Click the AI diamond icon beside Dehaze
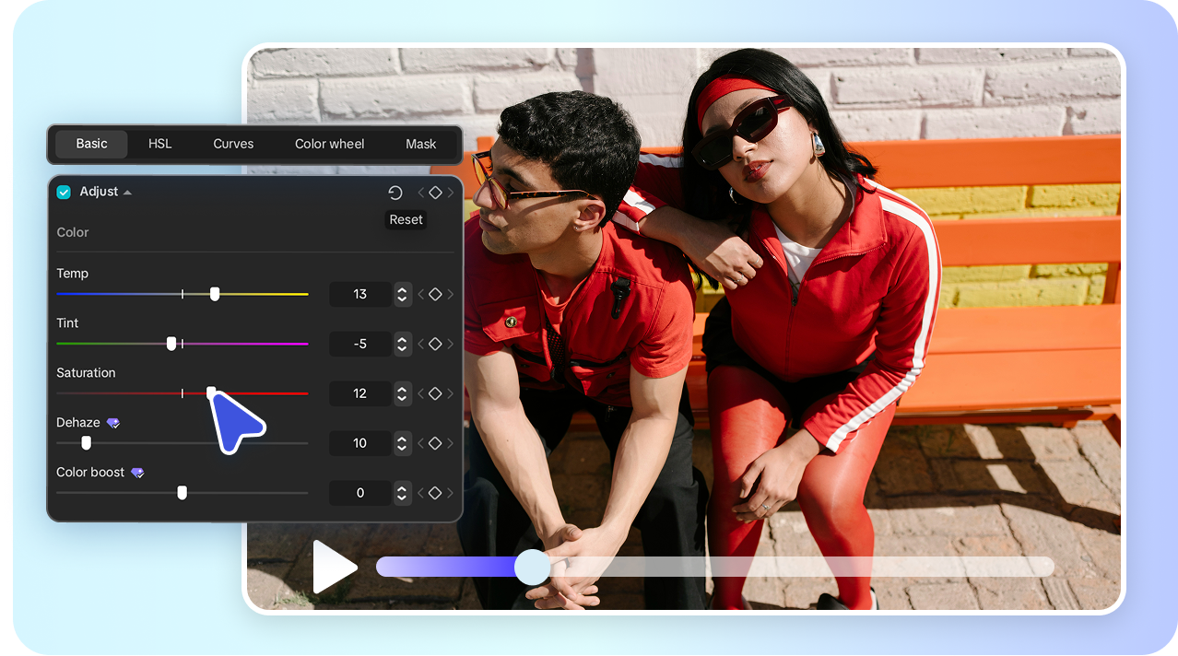This screenshot has width=1178, height=656. pos(114,422)
